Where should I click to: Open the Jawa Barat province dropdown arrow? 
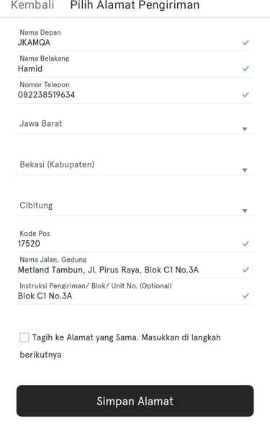point(245,129)
